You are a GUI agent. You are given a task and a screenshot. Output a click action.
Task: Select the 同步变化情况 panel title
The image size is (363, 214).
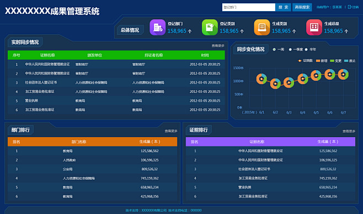click(x=250, y=49)
